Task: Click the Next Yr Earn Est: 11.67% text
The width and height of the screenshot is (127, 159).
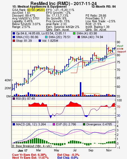Action: 30,158
